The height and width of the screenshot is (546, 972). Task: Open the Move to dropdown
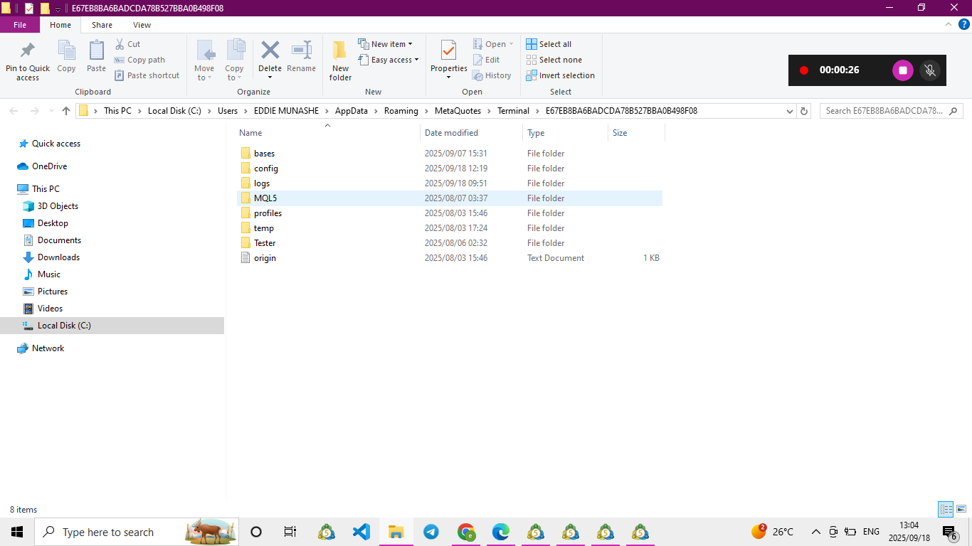[205, 60]
